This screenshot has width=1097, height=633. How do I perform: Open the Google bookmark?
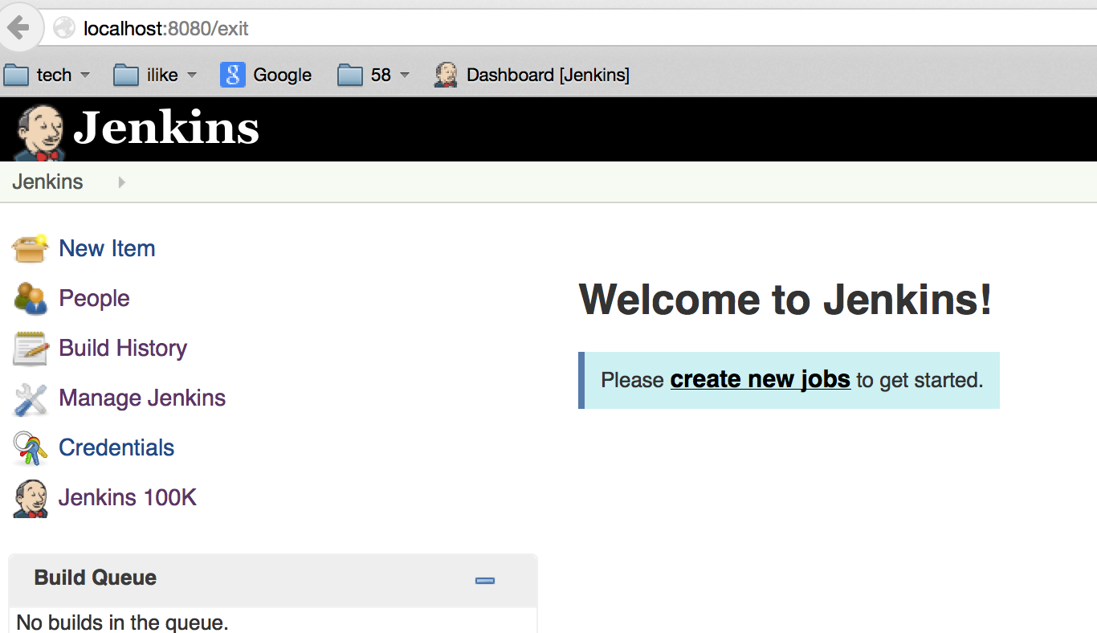click(266, 75)
